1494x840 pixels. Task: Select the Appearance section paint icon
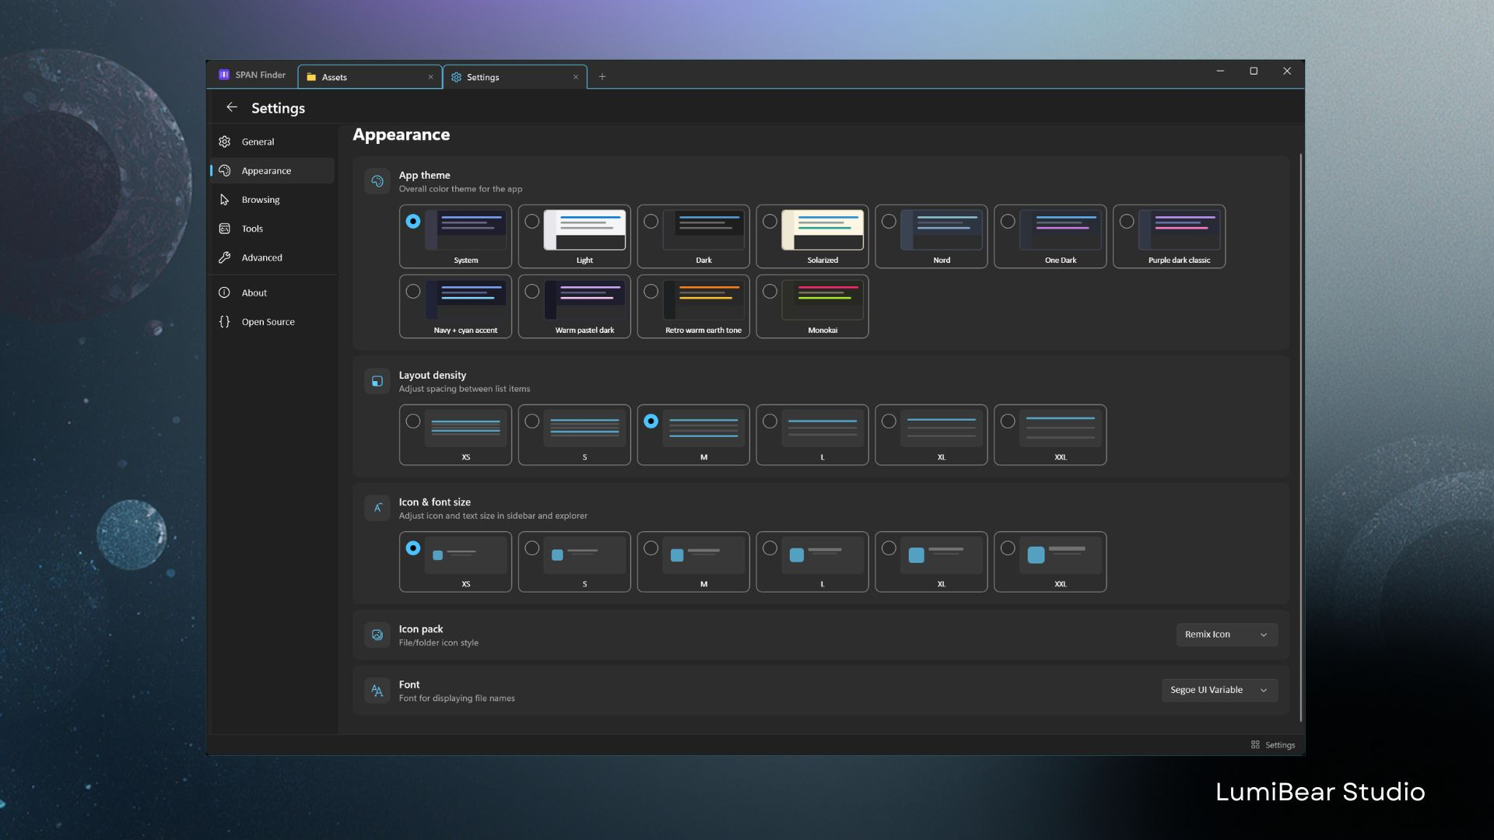[225, 170]
